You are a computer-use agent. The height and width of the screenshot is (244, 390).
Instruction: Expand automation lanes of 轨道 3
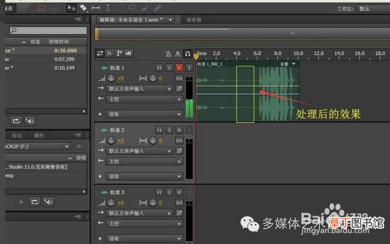tap(100, 239)
